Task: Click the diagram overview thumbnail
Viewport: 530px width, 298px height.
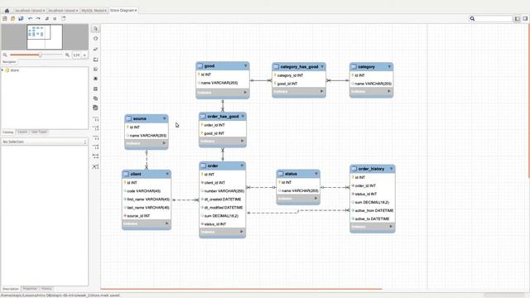Action: (x=45, y=37)
